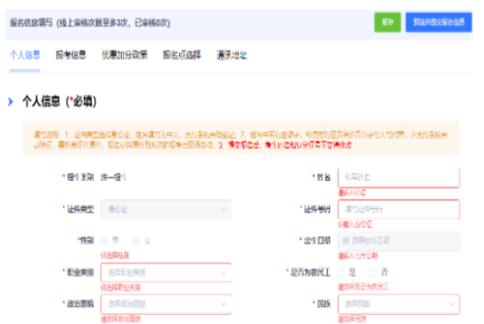This screenshot has width=484, height=324.
Task: Click the 请选择是否为农民工 error message
Action: (x=364, y=287)
